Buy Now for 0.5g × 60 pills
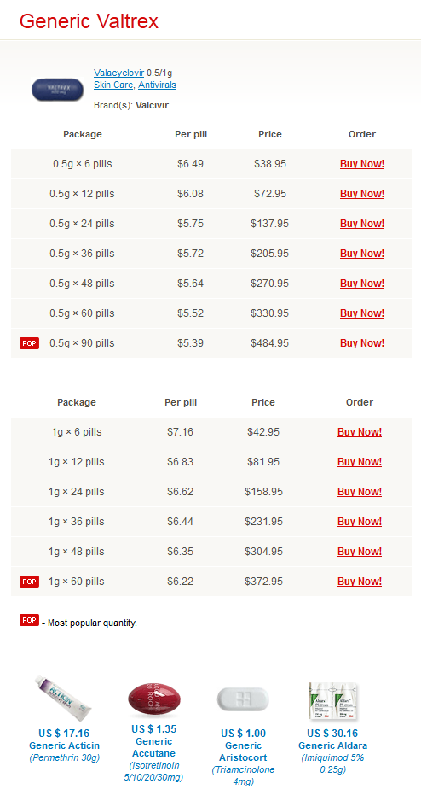Screen dimensions: 421x801 point(362,313)
